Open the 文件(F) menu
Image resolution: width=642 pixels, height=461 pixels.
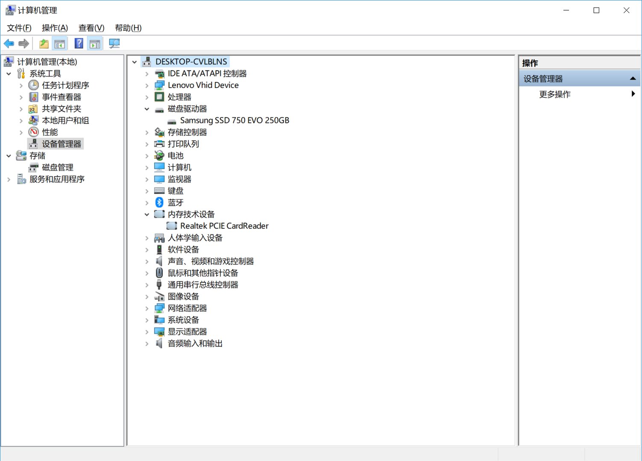click(x=19, y=28)
